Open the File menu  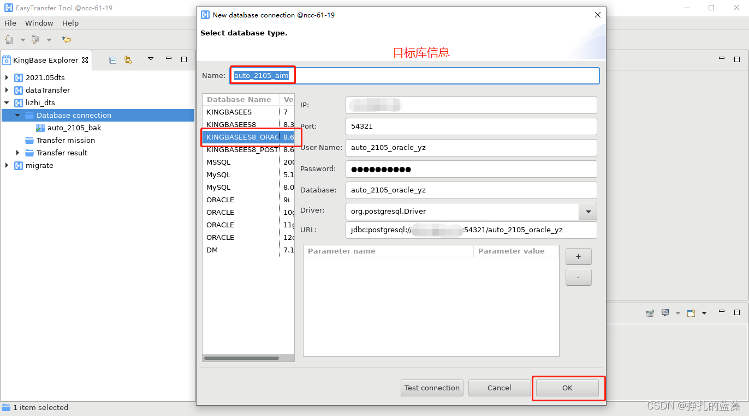coord(10,23)
